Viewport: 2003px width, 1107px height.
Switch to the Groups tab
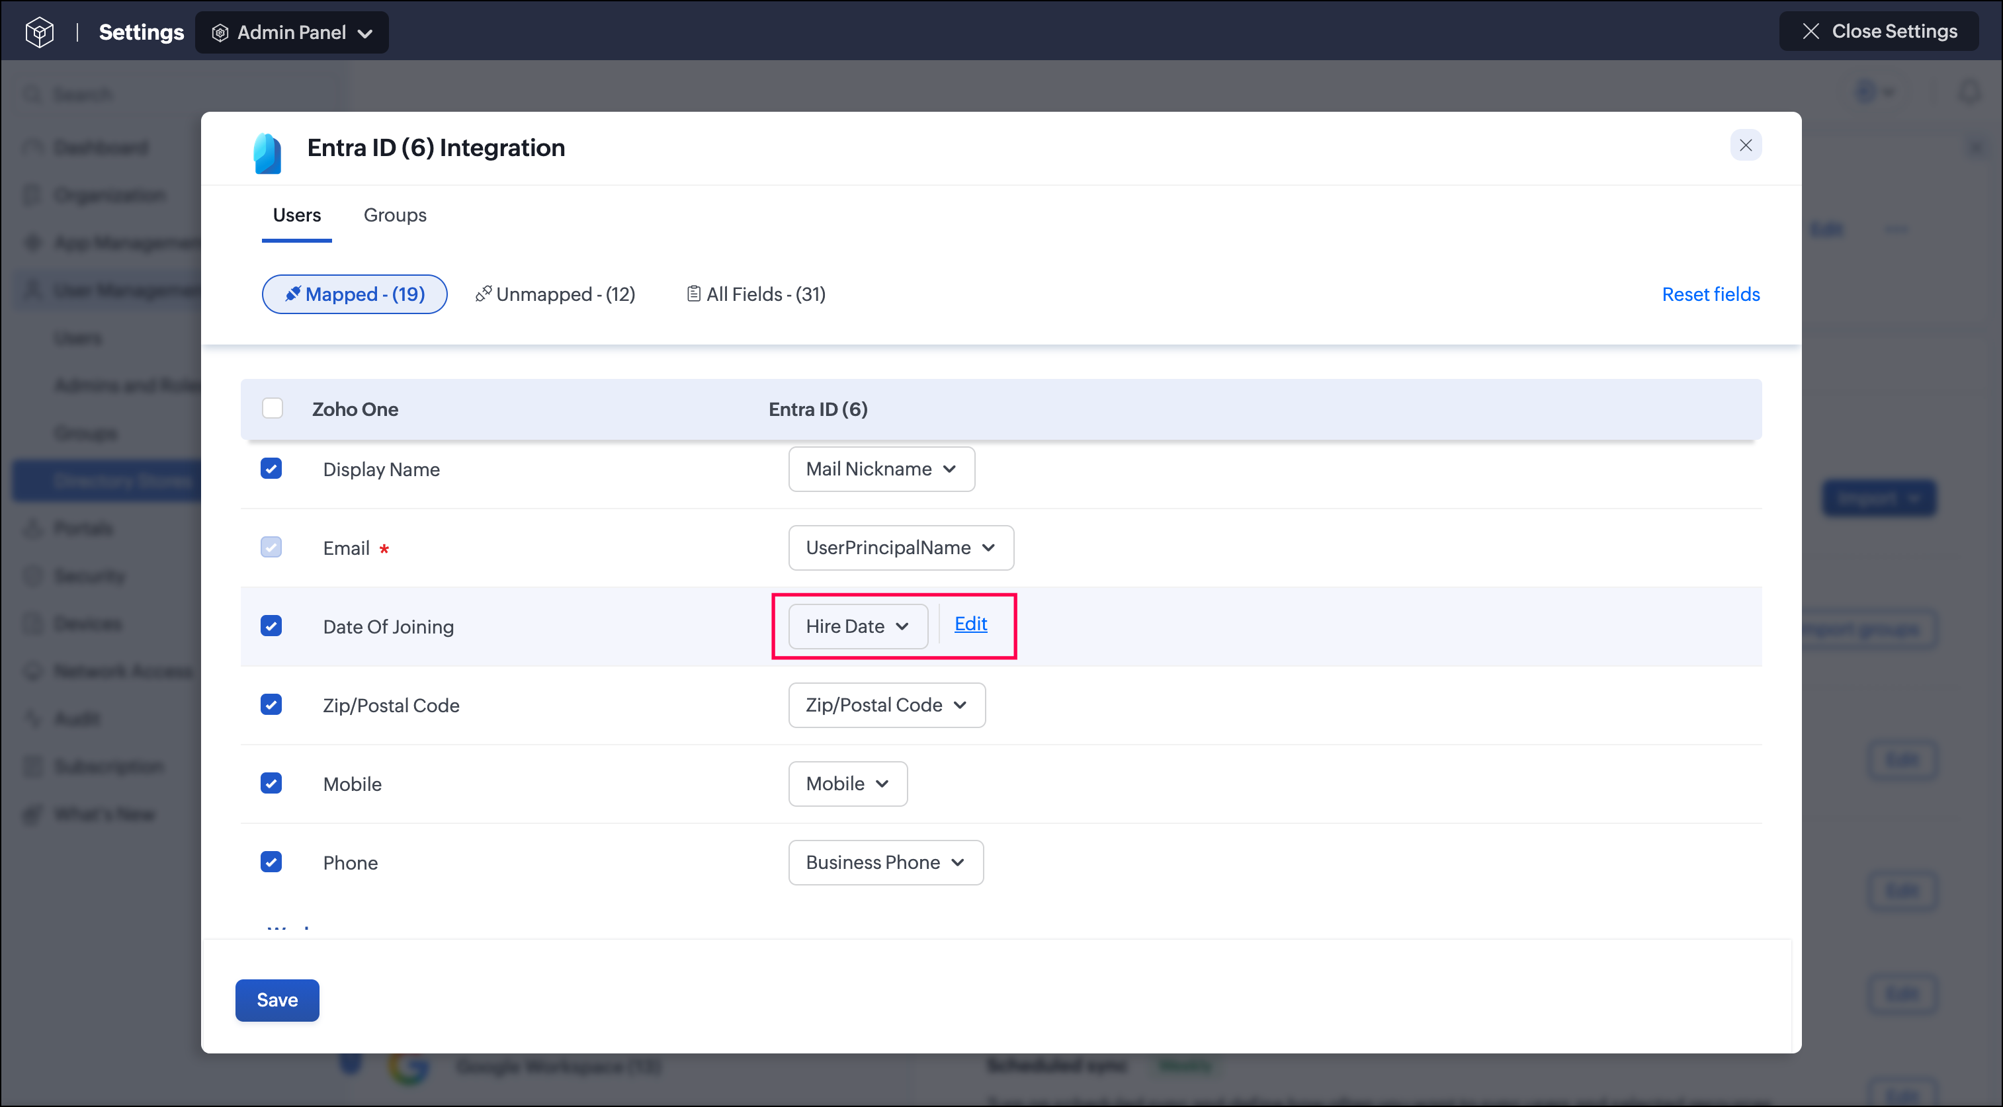[x=395, y=214]
